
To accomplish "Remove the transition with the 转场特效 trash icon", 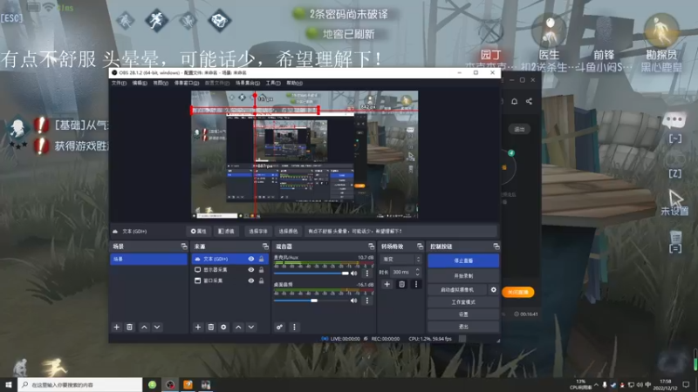I will (401, 285).
